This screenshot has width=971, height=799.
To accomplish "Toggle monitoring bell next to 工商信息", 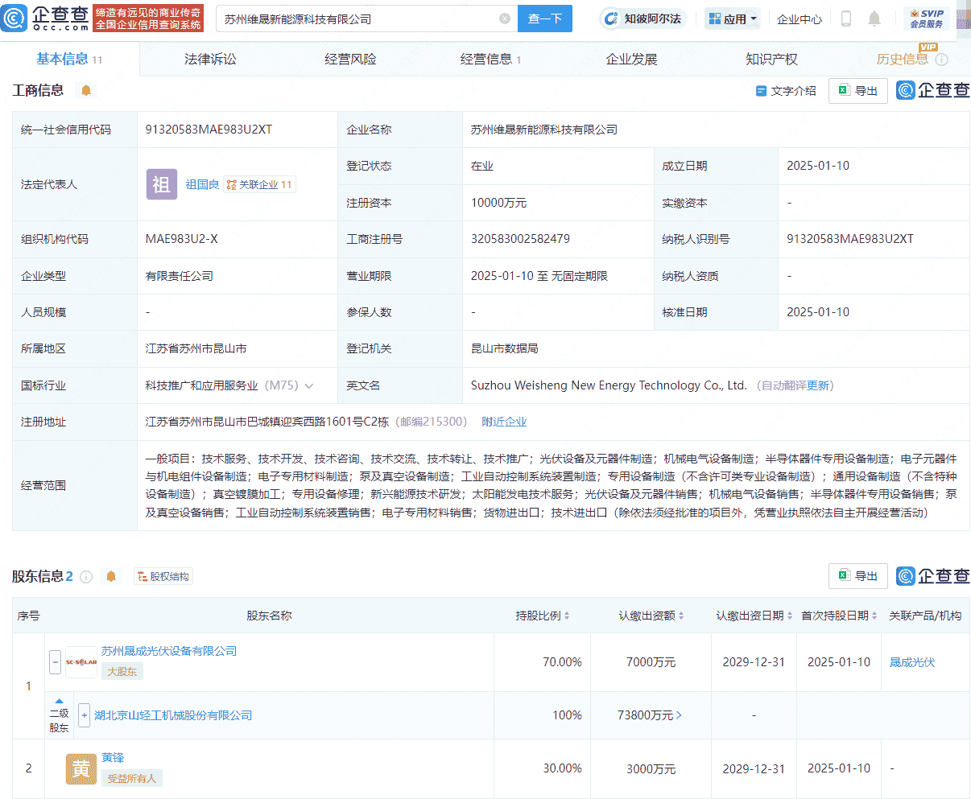I will coord(88,91).
